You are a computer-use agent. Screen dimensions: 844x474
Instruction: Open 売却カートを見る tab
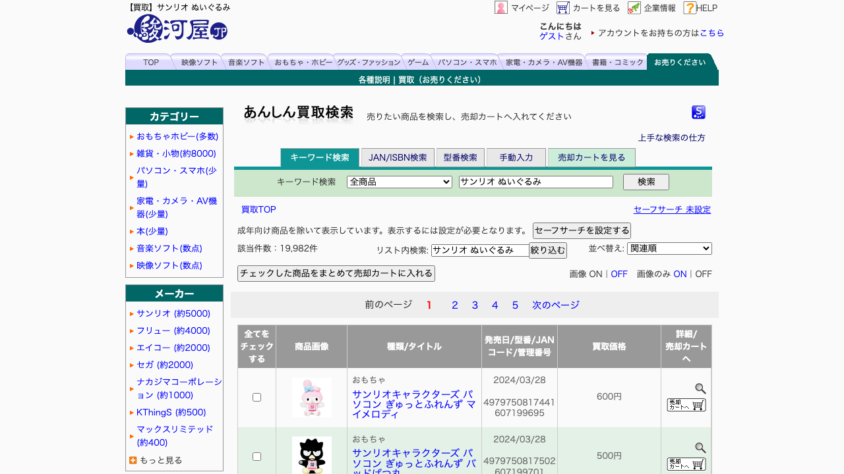(591, 157)
